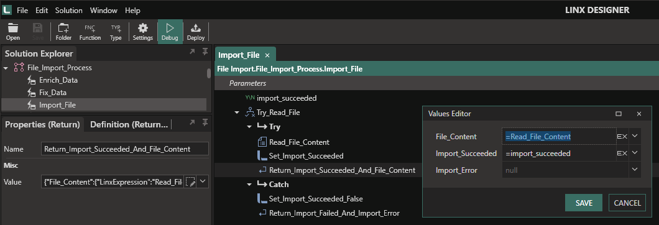Add a new Function from toolbar
The width and height of the screenshot is (659, 225).
(90, 32)
